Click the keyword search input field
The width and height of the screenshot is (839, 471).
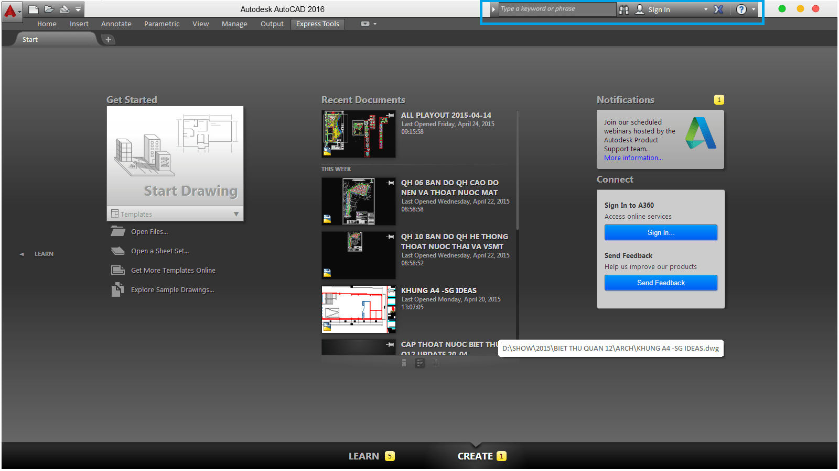[x=557, y=9]
